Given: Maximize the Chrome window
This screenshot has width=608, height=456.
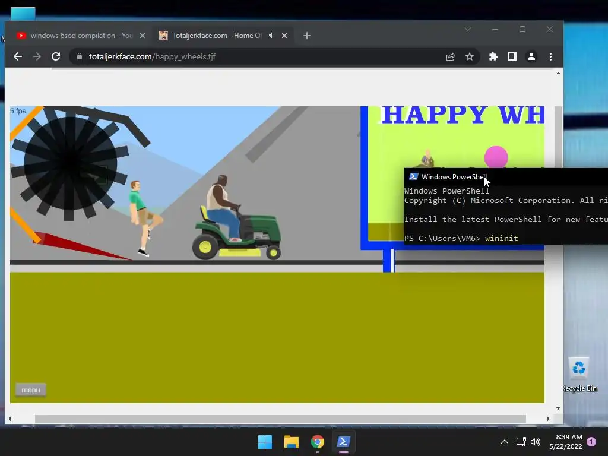Looking at the screenshot, I should (x=522, y=29).
